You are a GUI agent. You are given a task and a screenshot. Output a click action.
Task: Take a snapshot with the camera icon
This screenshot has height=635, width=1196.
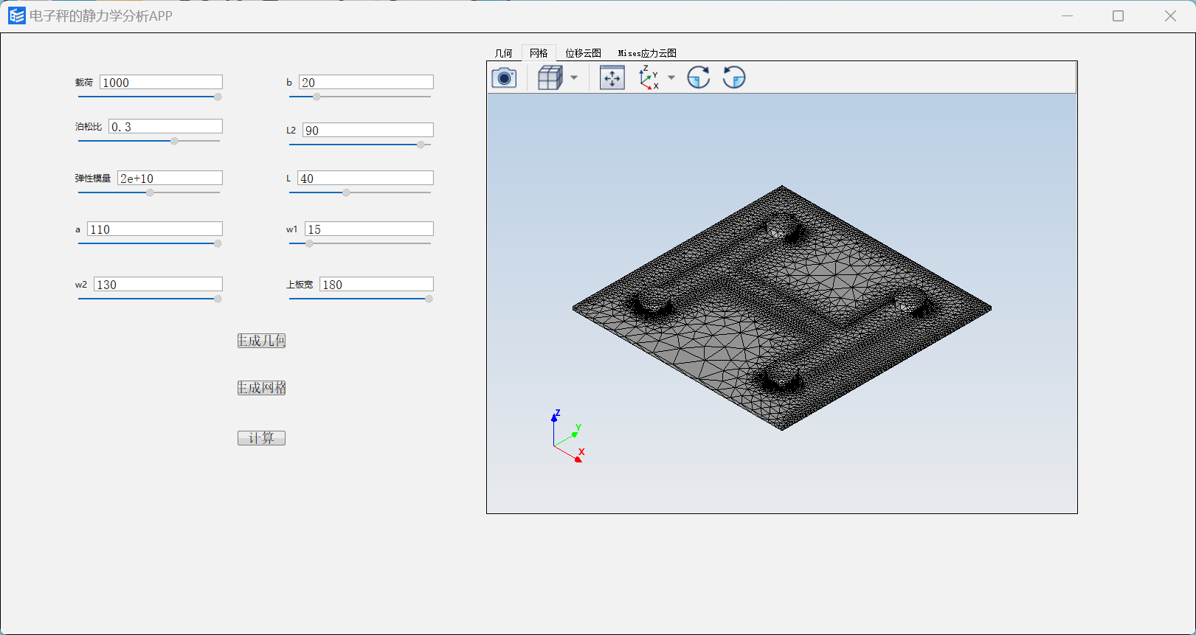tap(504, 77)
